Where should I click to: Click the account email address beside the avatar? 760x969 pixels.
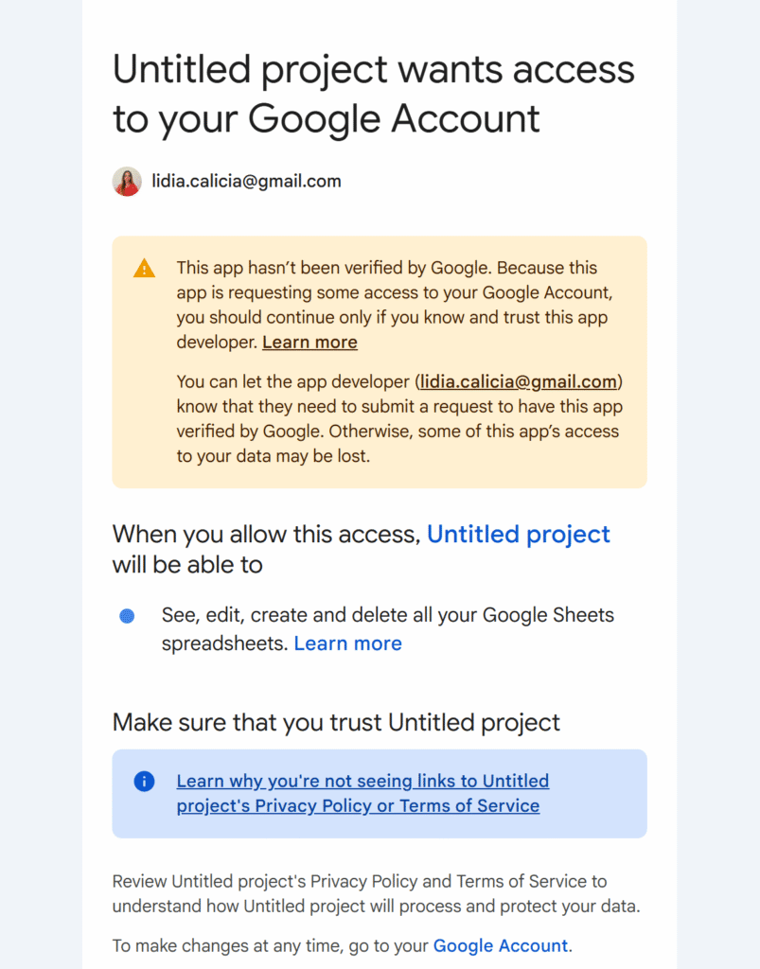tap(246, 181)
